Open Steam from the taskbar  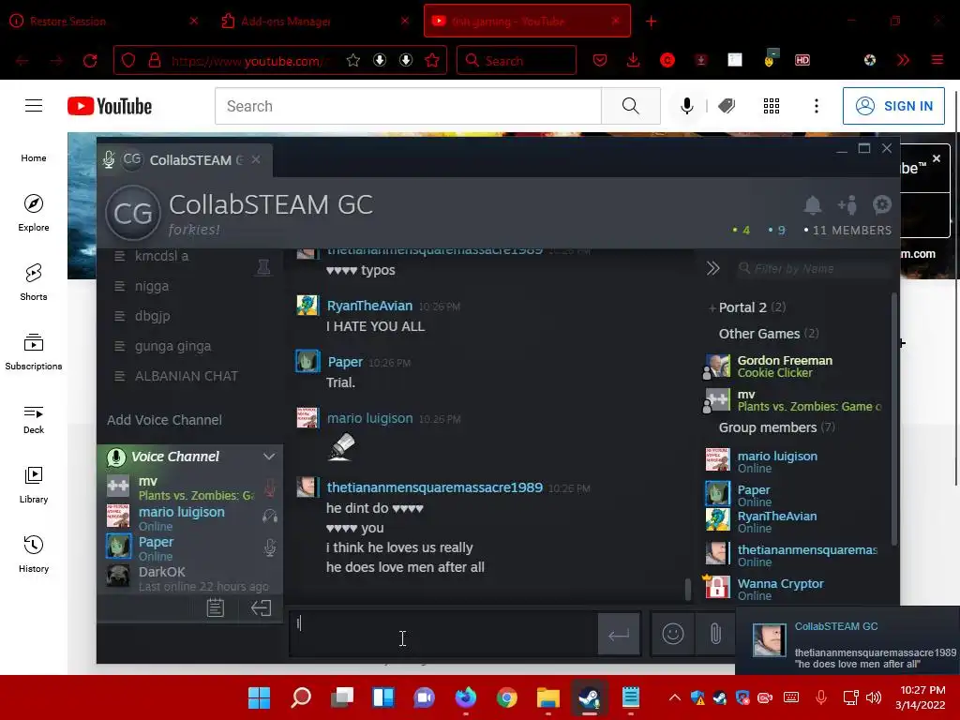coord(589,697)
